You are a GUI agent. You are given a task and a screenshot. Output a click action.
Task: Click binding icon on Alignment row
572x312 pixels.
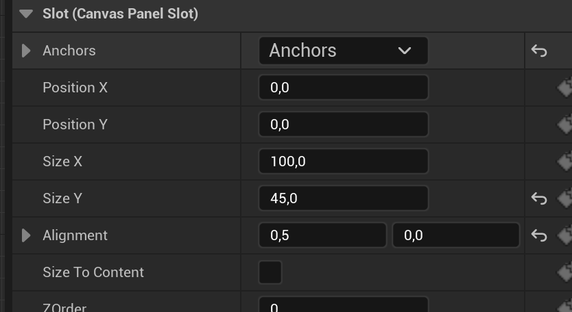(x=564, y=235)
